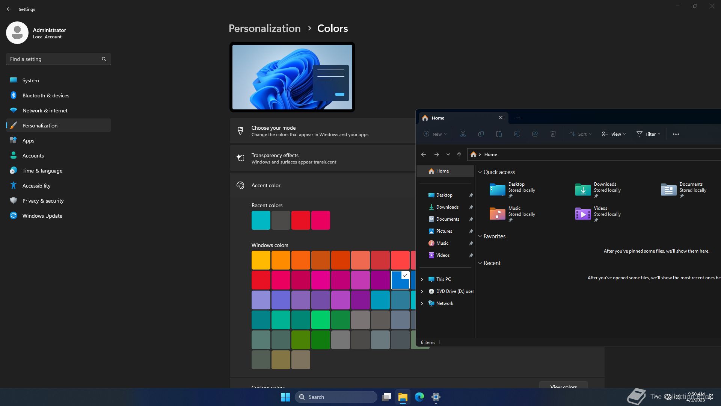The width and height of the screenshot is (721, 406).
Task: Click the Delete trash icon in Explorer
Action: 553,134
